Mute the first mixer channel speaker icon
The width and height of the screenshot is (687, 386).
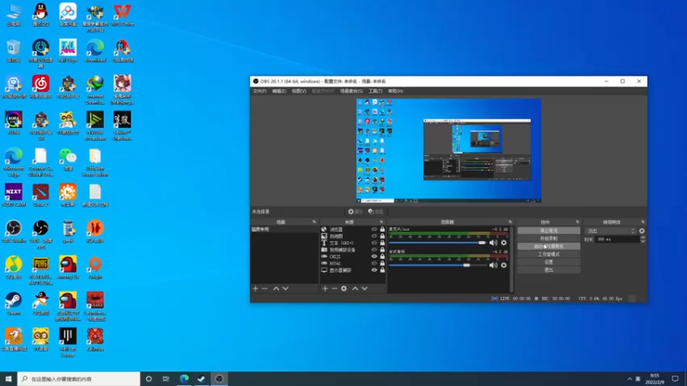tap(493, 243)
